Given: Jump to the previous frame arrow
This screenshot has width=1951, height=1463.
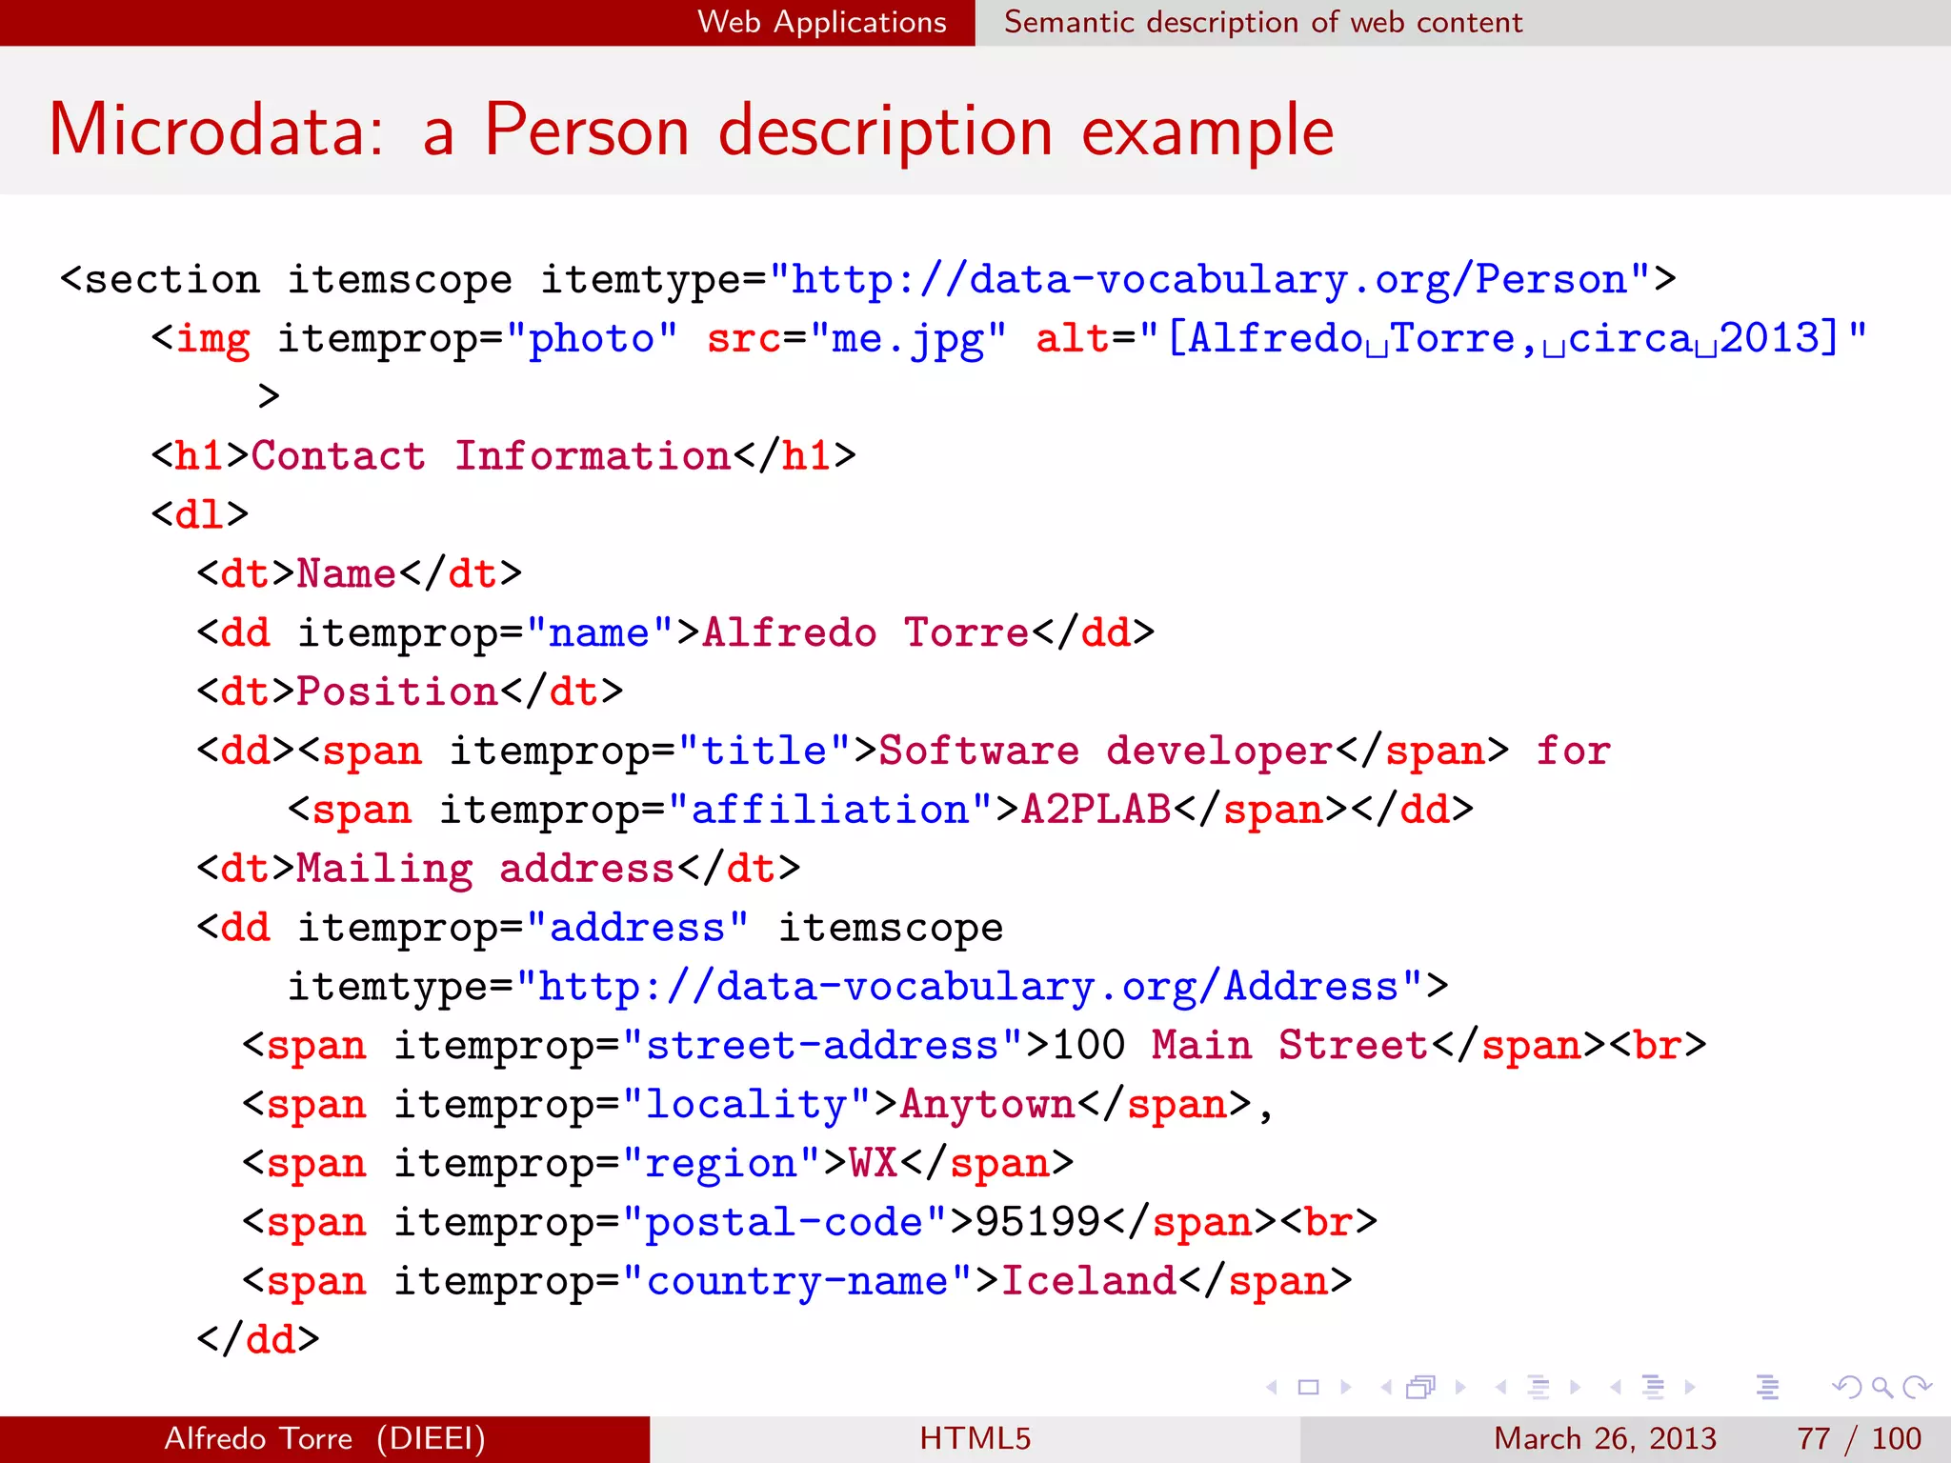Looking at the screenshot, I should (1386, 1387).
